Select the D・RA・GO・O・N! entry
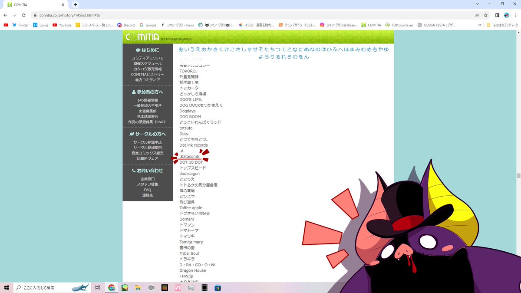This screenshot has width=521, height=293. [198, 265]
